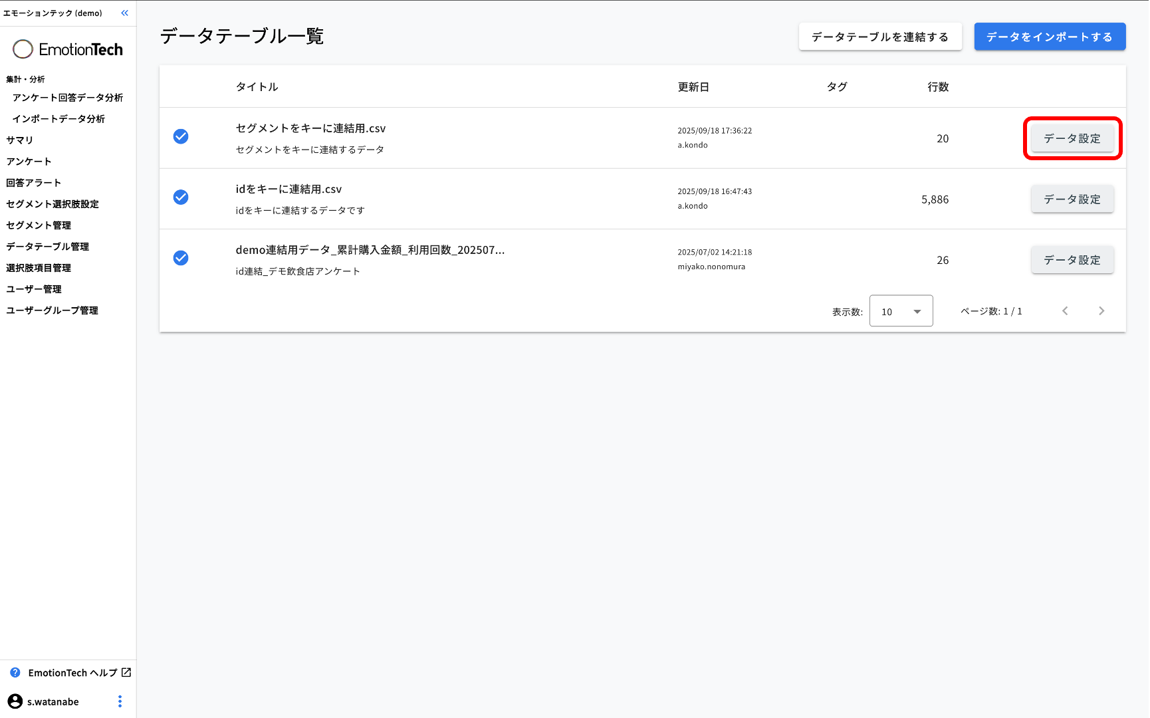Image resolution: width=1150 pixels, height=718 pixels.
Task: Go to the previous page arrow
Action: coord(1065,311)
